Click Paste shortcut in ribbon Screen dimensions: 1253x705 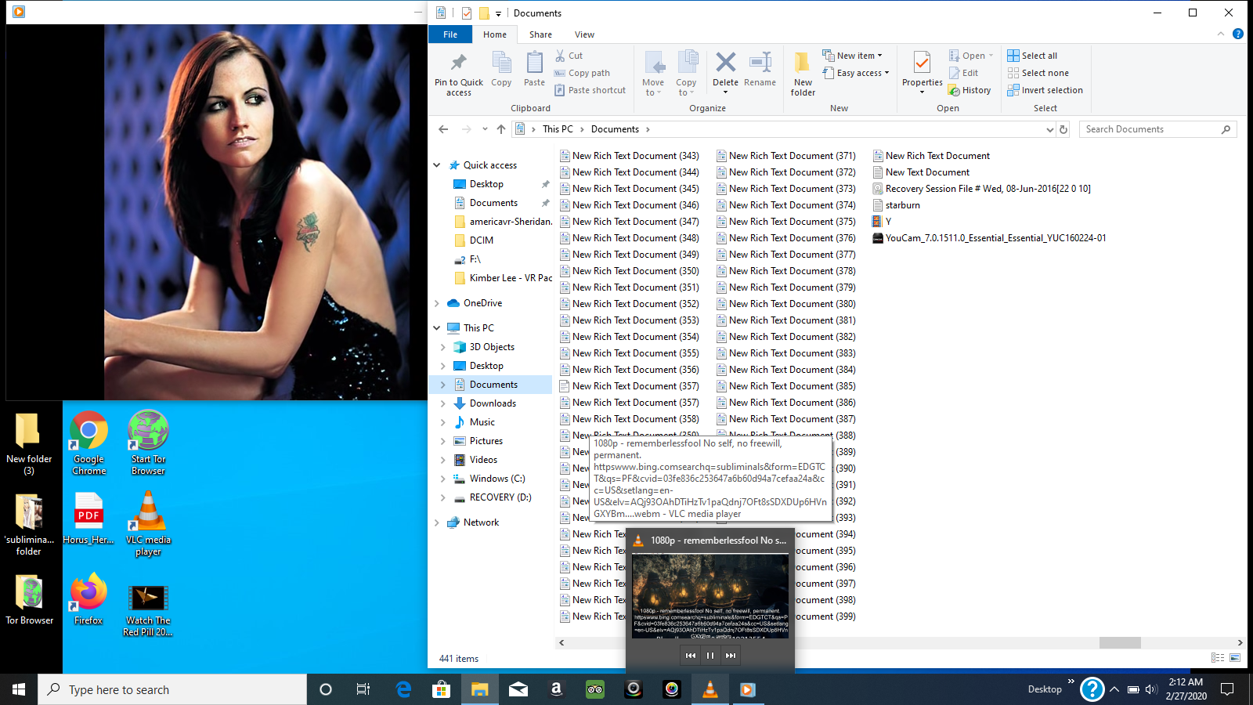tap(590, 90)
